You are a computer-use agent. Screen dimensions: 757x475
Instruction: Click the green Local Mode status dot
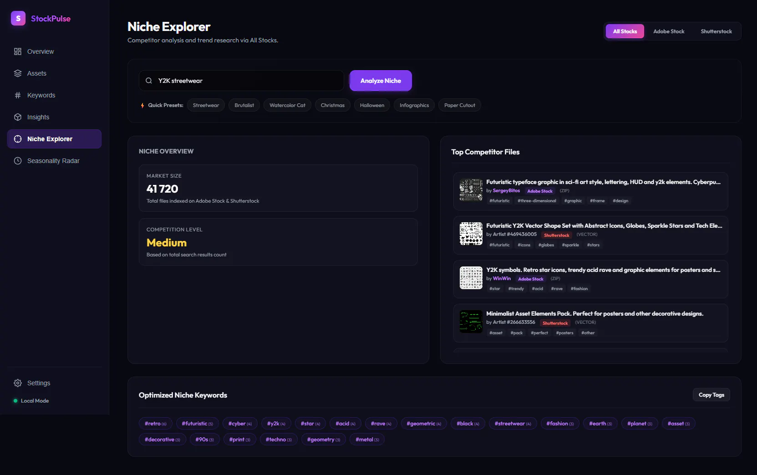(x=15, y=401)
